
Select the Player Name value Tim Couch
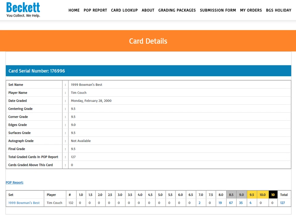coord(79,93)
